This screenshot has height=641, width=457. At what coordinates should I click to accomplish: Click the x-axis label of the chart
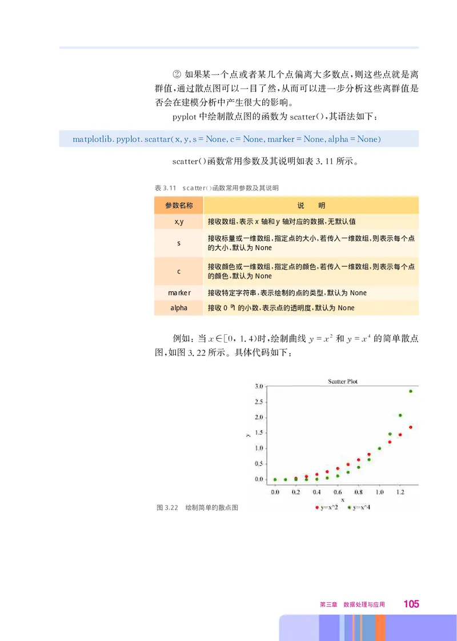(343, 499)
